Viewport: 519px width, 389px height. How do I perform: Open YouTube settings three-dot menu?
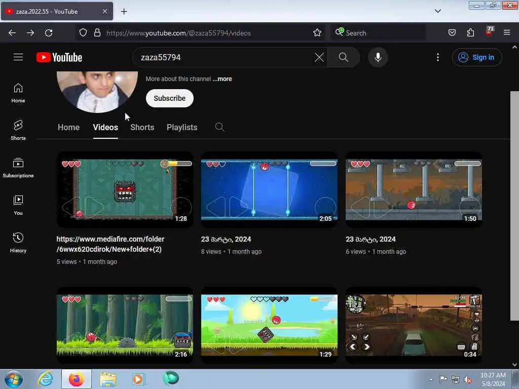tap(437, 57)
